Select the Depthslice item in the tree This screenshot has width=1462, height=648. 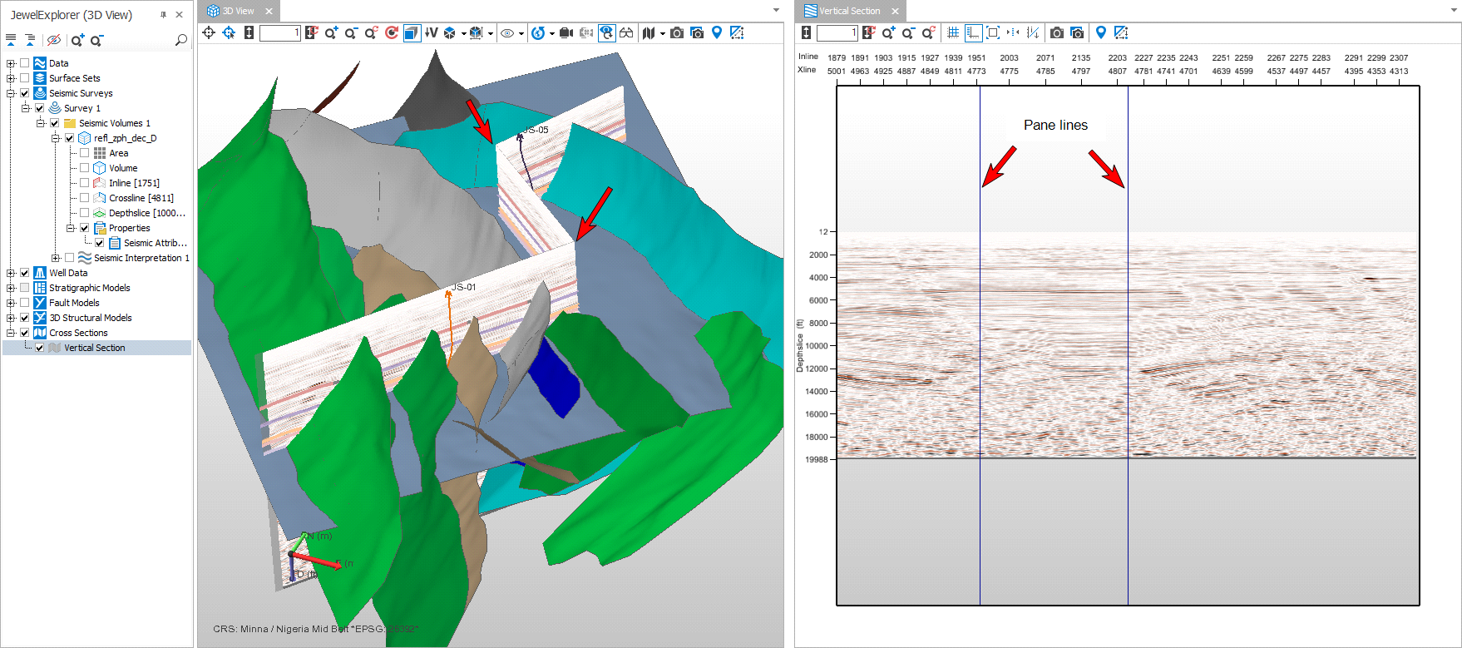pos(146,213)
